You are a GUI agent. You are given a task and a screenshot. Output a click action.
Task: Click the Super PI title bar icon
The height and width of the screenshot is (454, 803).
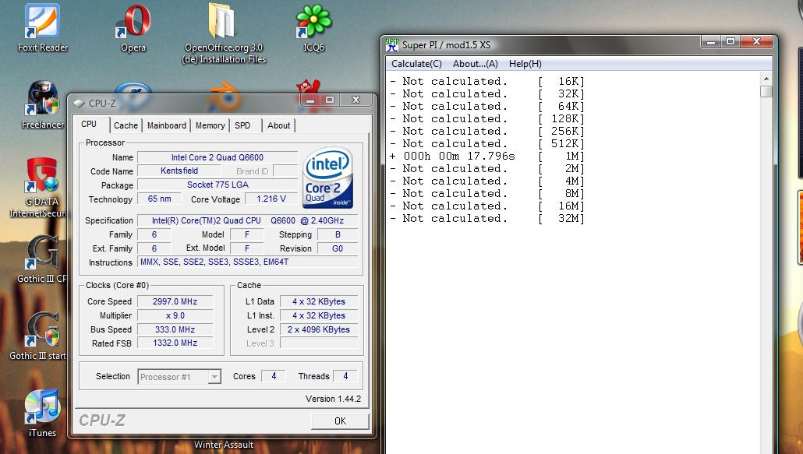tap(392, 45)
